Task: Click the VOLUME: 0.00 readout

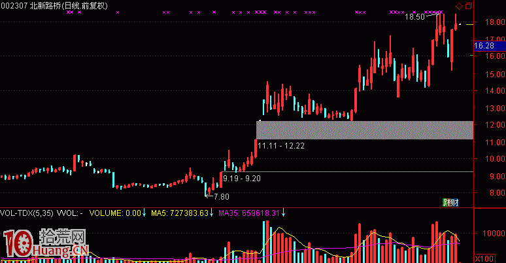Action: (115, 213)
